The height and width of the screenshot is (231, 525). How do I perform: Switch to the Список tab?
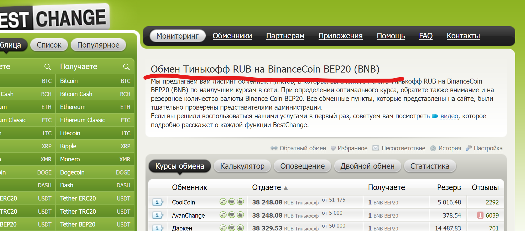tap(49, 45)
